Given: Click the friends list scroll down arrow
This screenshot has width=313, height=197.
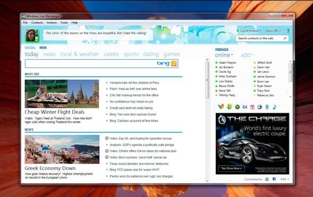Looking at the screenshot, I should point(291,96).
